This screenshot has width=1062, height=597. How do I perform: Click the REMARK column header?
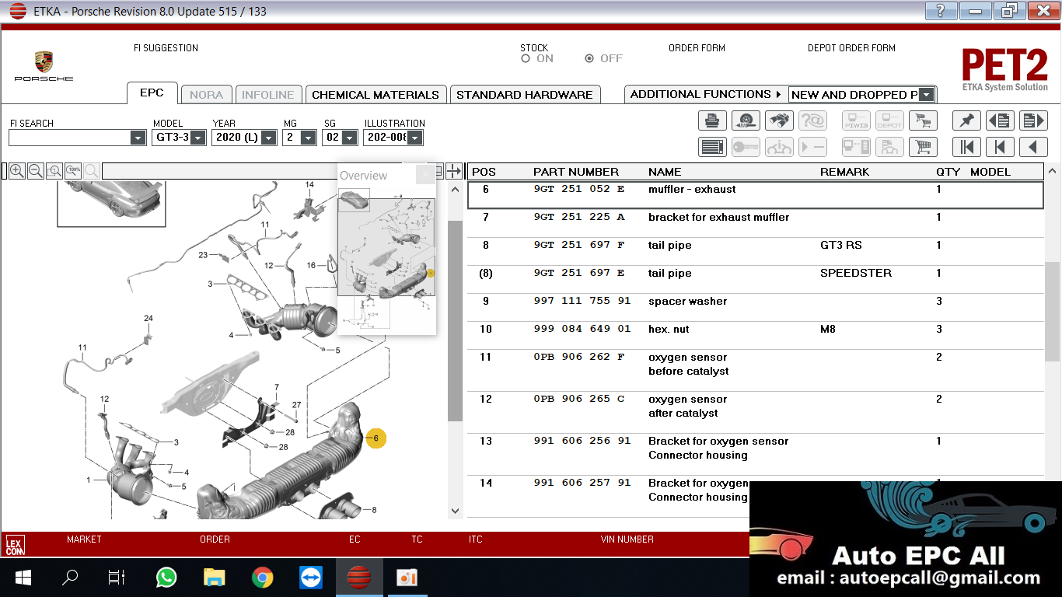point(844,172)
